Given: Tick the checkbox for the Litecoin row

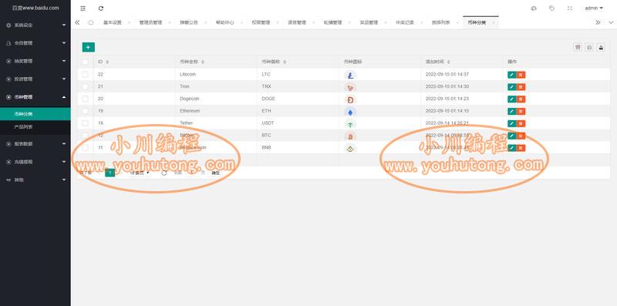Looking at the screenshot, I should [x=85, y=74].
